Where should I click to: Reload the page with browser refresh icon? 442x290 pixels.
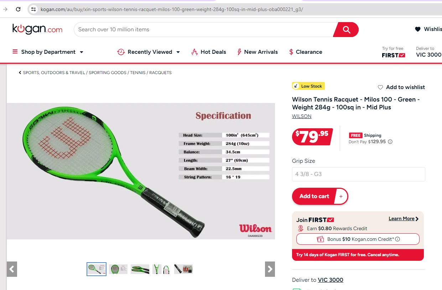click(18, 9)
